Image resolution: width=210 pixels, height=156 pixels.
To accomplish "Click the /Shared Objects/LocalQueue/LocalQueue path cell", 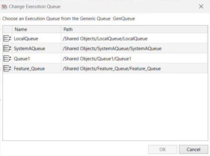I will click(135, 39).
